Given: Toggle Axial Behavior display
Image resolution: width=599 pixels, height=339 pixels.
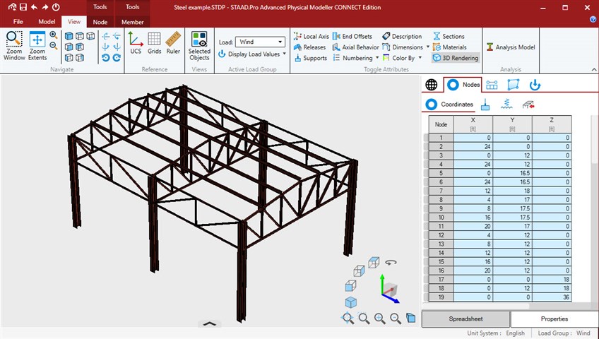Looking at the screenshot, I should pos(356,47).
